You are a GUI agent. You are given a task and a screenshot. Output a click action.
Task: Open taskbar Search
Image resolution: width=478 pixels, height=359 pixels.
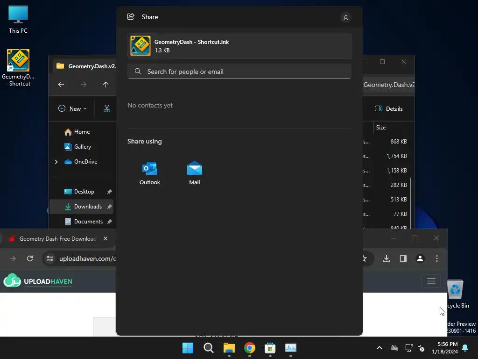(209, 348)
